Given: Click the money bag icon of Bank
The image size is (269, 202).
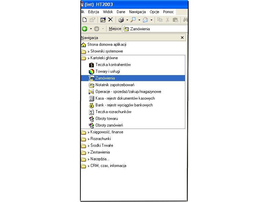Looking at the screenshot, I should click(91, 105).
